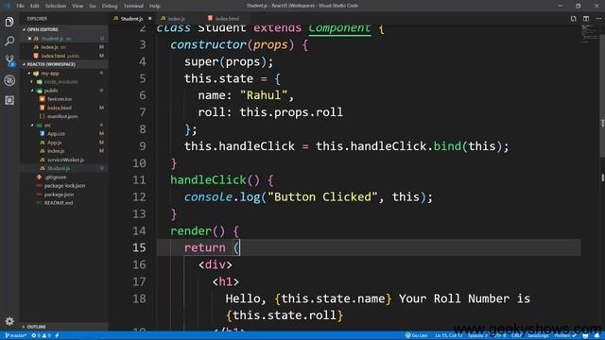The width and height of the screenshot is (605, 340).
Task: Open the Manage gear at the bottom of the activity bar
Action: (9, 321)
